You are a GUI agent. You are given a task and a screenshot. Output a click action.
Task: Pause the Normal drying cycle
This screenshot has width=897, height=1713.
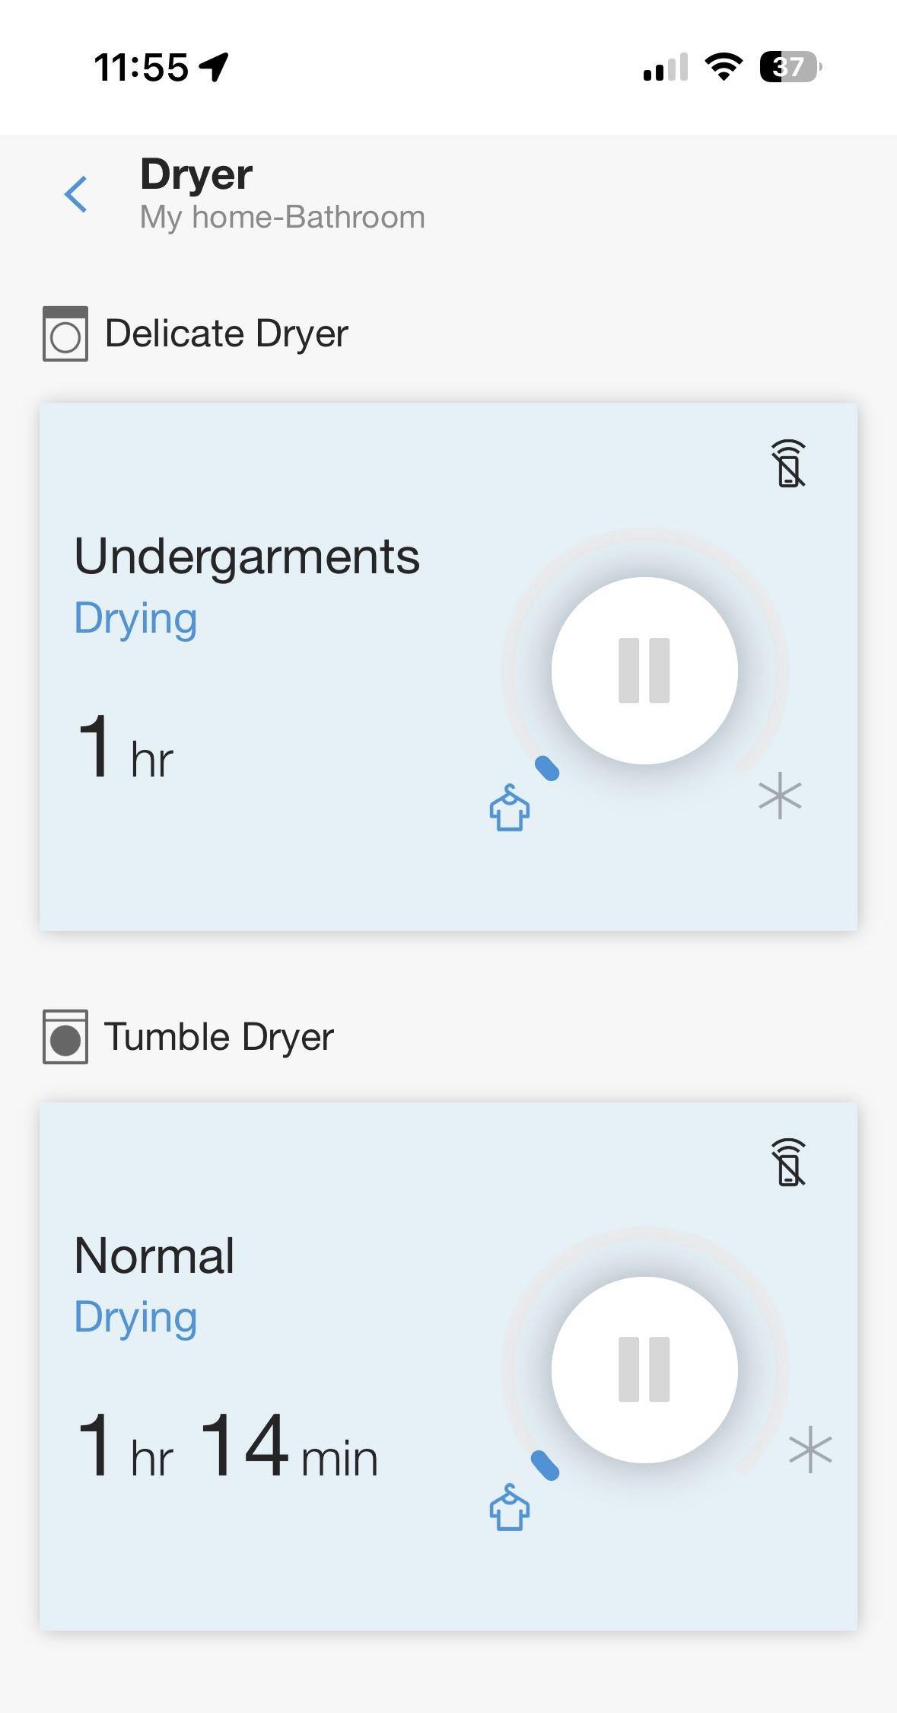click(644, 1370)
